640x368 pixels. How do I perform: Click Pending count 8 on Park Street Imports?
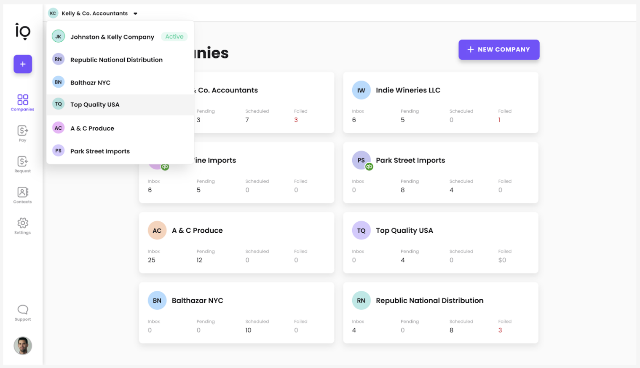click(x=403, y=190)
